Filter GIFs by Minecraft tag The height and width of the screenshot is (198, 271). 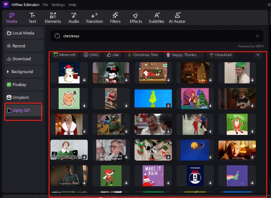click(x=64, y=55)
